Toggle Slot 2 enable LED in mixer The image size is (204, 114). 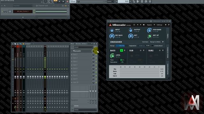96,54
